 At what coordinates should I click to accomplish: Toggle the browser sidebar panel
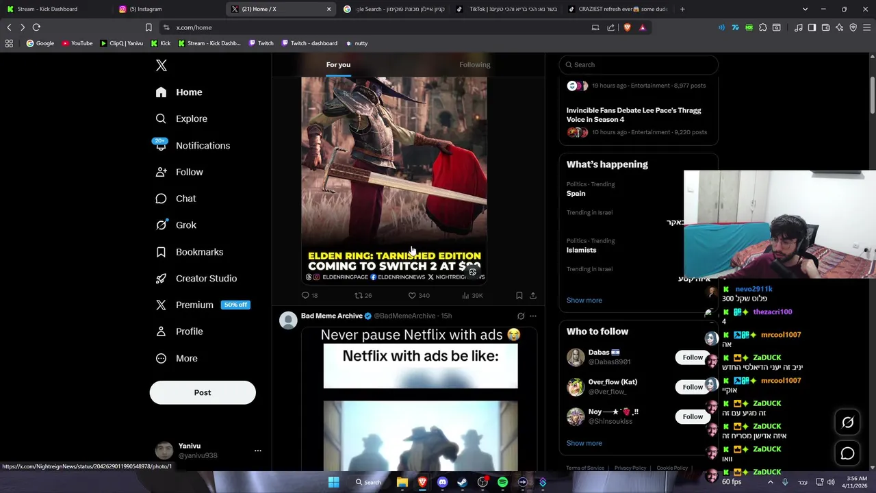[812, 27]
